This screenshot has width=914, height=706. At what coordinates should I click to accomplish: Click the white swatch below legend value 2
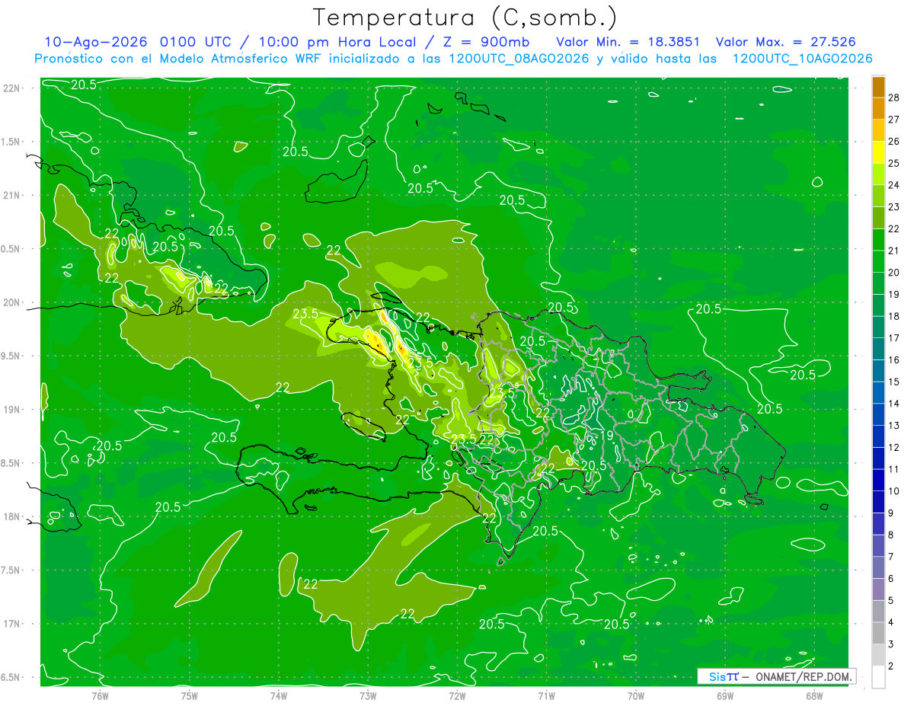point(878,677)
